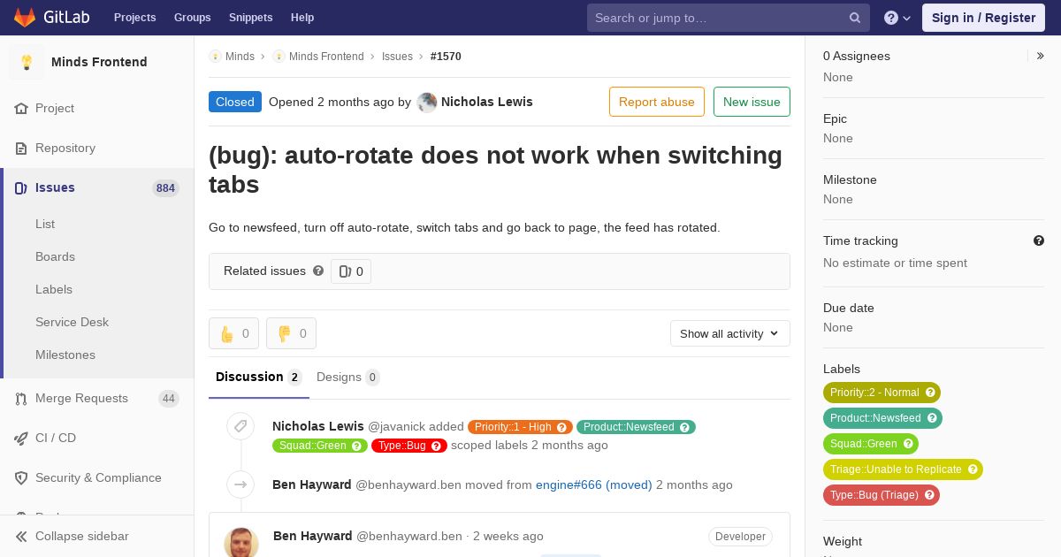Click the Minds breadcrumb link
The height and width of the screenshot is (557, 1061).
click(240, 56)
